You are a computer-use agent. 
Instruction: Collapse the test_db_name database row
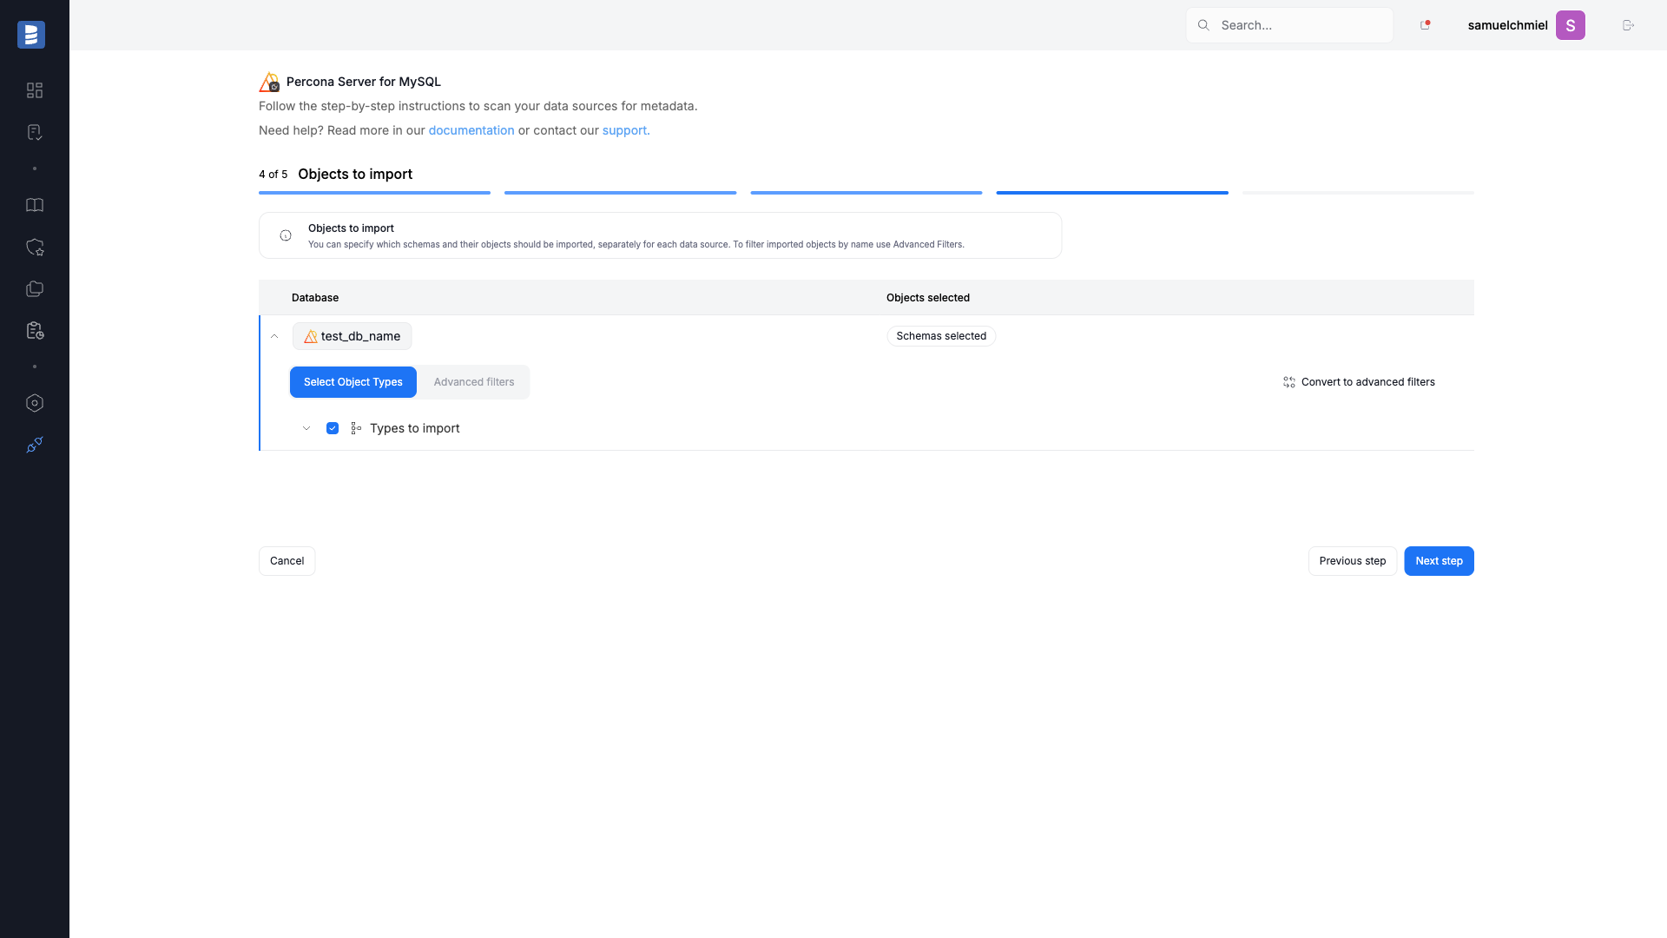pos(274,336)
